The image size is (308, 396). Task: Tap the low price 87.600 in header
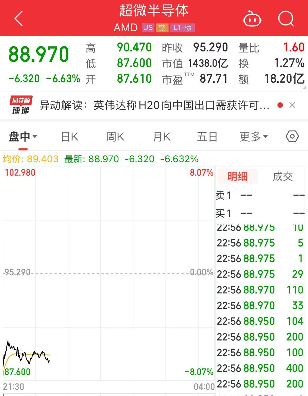(134, 63)
